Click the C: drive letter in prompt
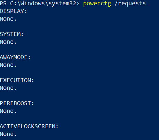 (x=14, y=3)
